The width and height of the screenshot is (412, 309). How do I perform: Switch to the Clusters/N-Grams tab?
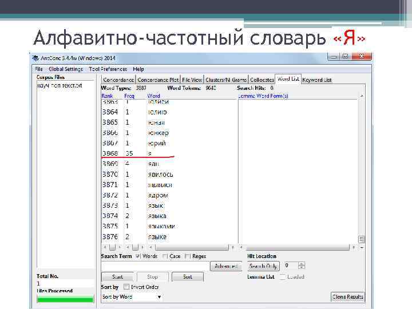(x=226, y=80)
